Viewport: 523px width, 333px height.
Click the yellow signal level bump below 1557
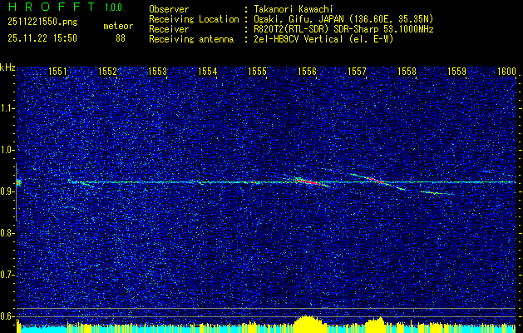tap(374, 325)
